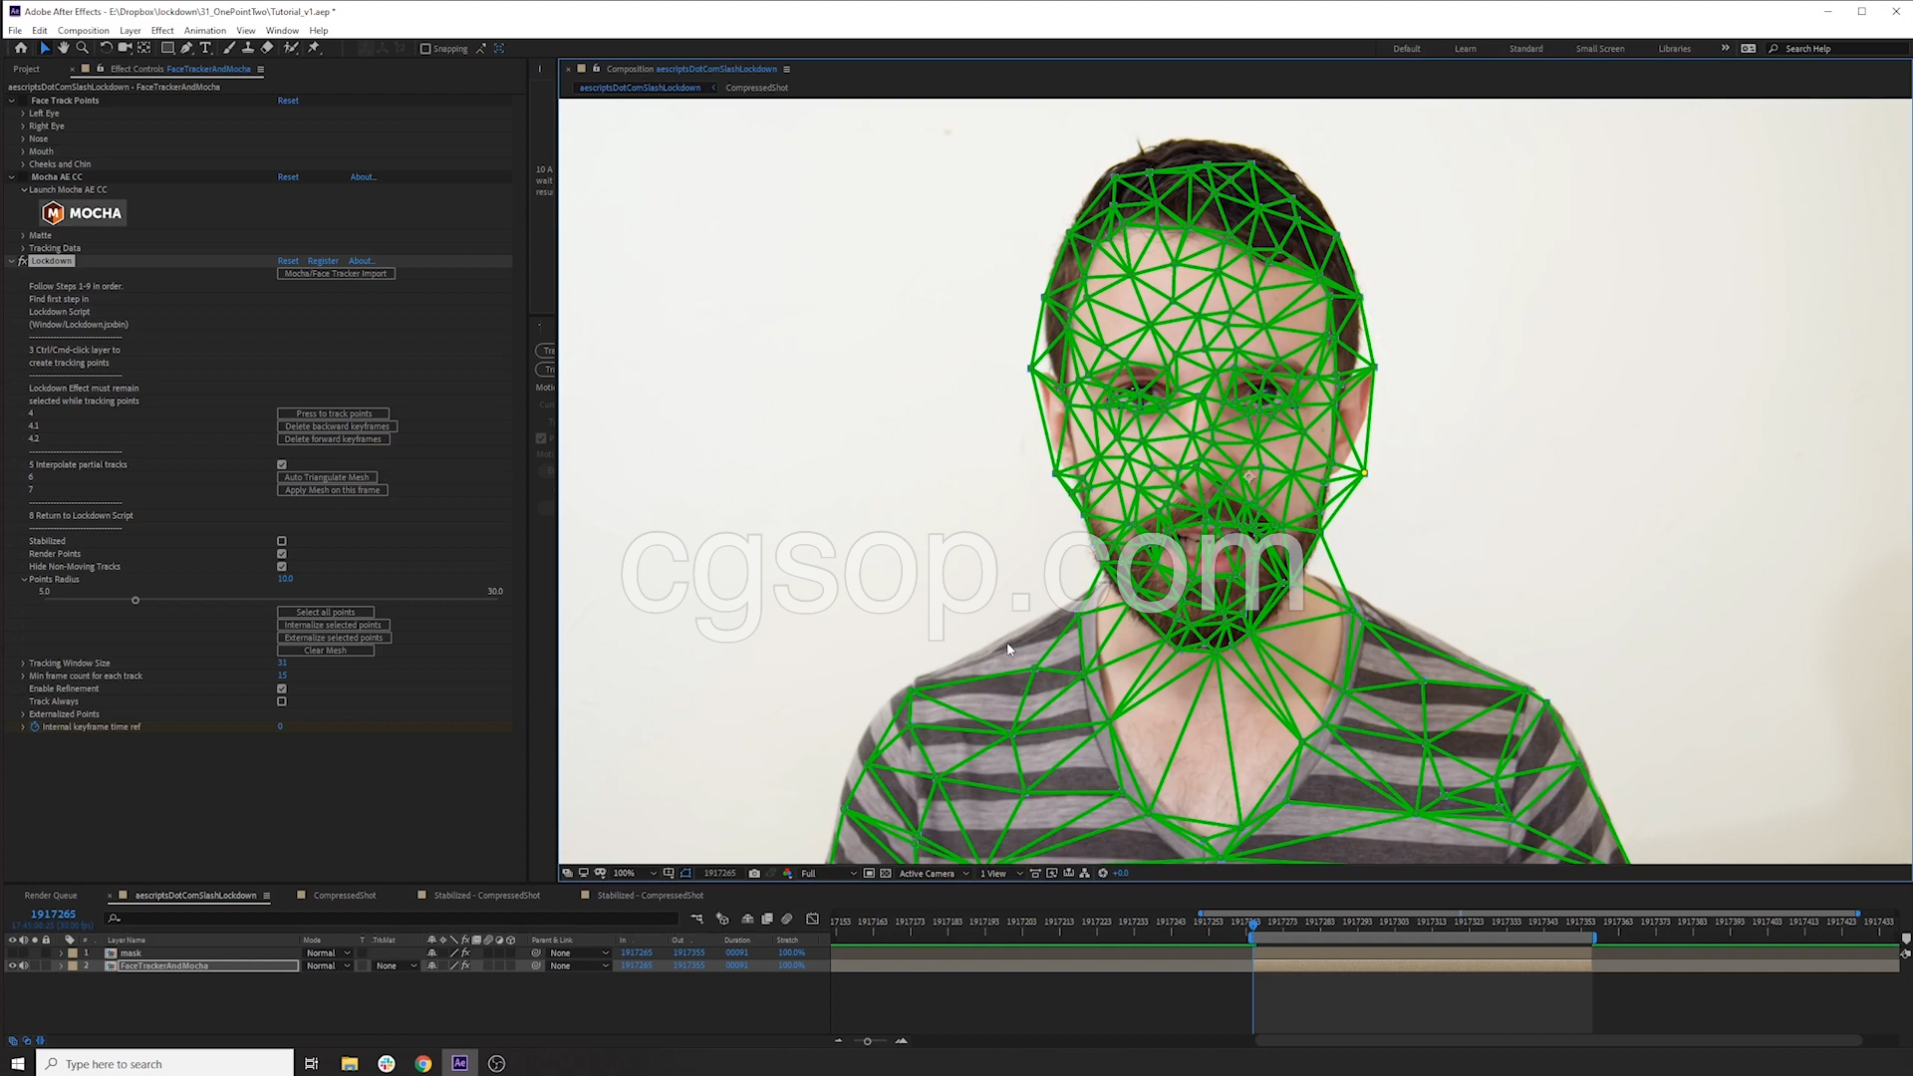This screenshot has width=1913, height=1076.
Task: Select the Pen tool
Action: tap(186, 48)
